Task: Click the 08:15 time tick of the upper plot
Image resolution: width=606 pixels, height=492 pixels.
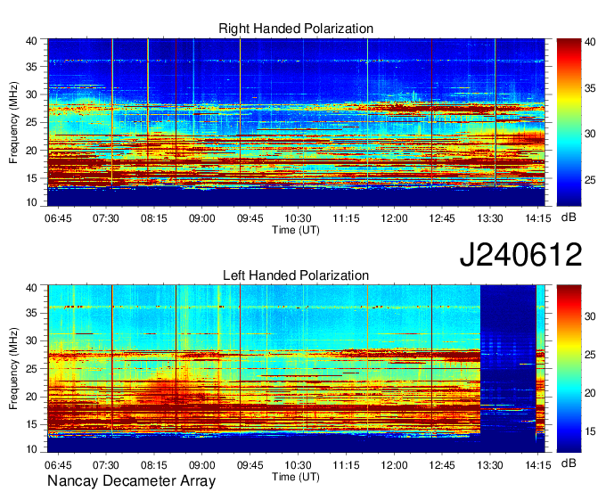Action: click(x=154, y=218)
